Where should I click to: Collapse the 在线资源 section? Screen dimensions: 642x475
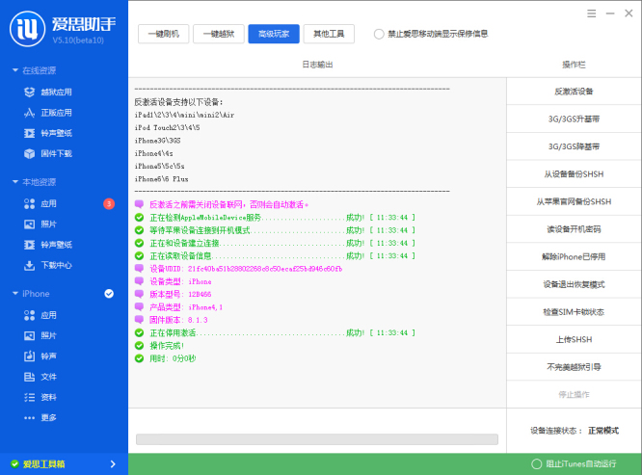click(x=14, y=70)
